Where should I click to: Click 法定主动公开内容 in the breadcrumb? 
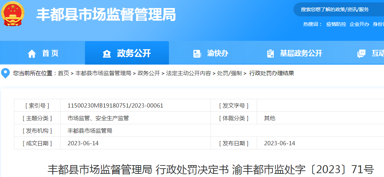coord(189,73)
